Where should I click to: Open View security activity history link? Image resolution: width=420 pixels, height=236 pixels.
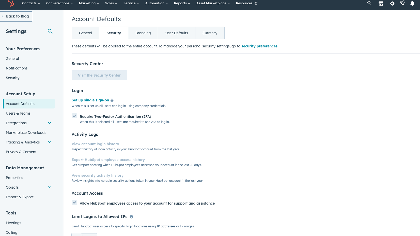pos(98,175)
